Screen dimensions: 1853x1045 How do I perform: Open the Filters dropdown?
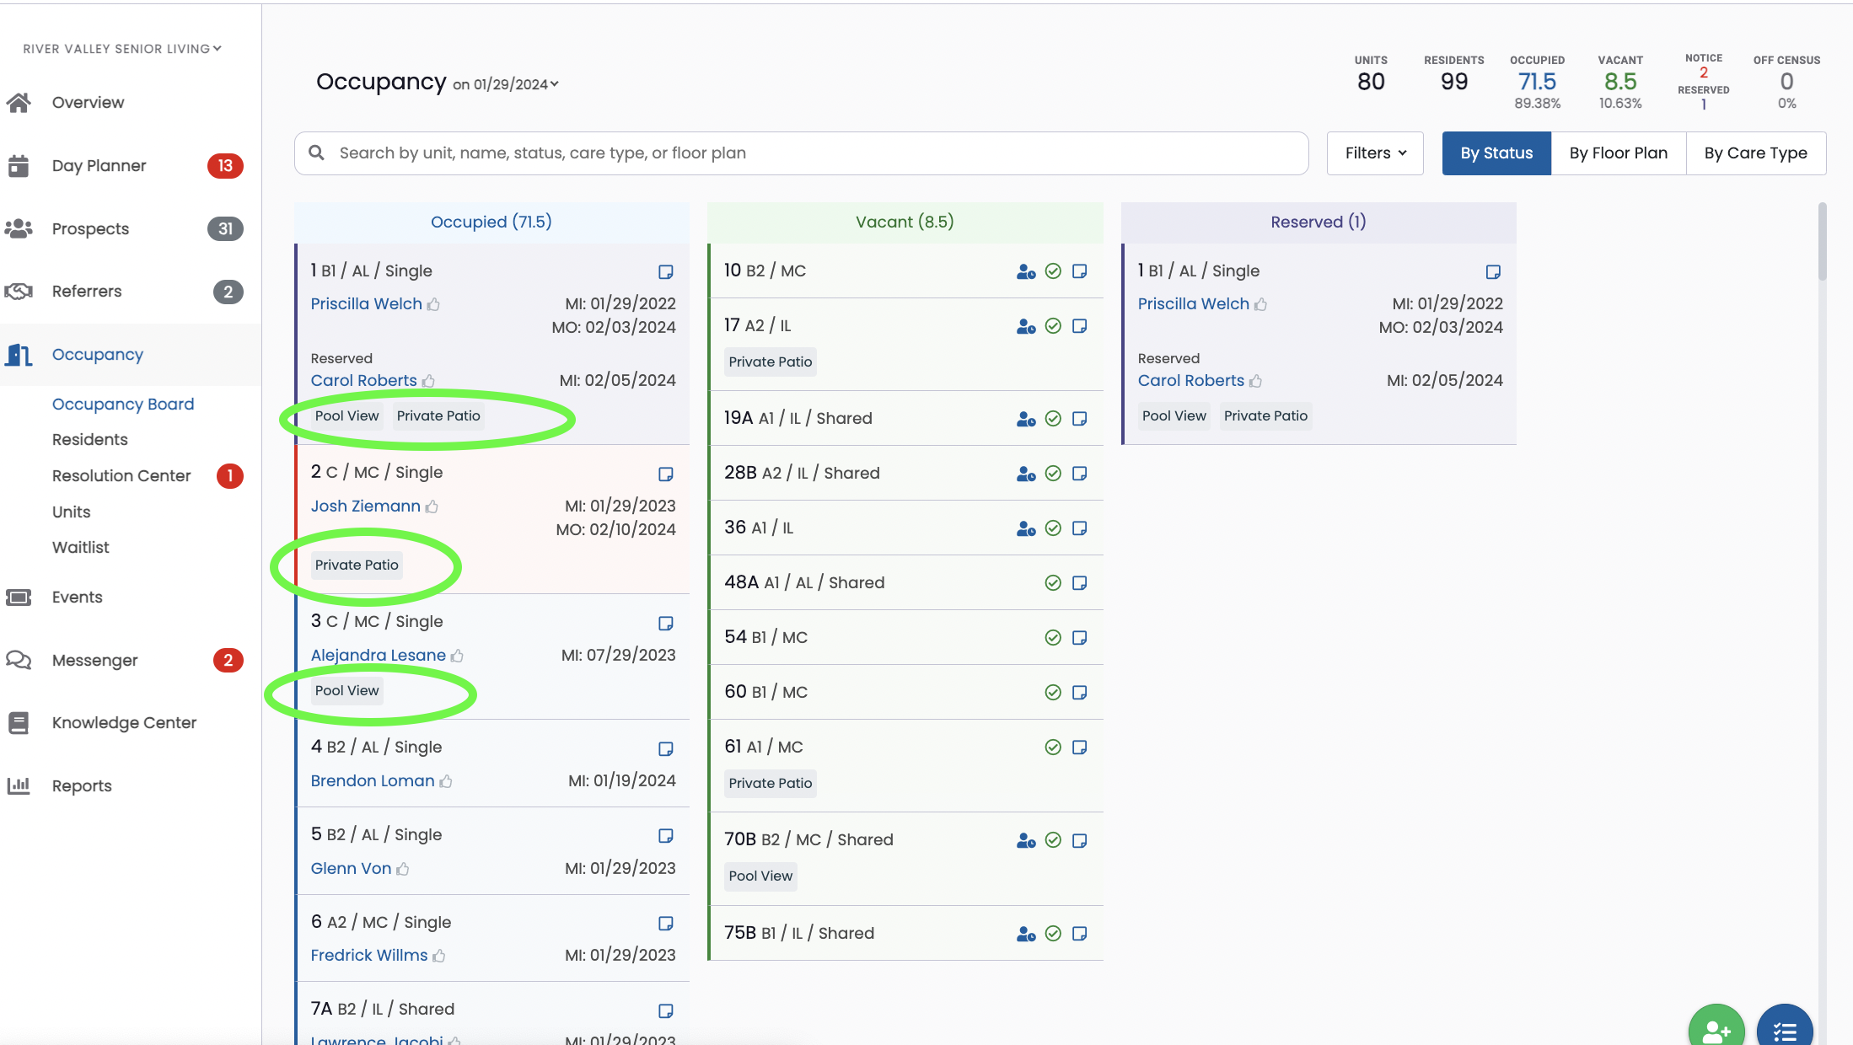(x=1375, y=153)
